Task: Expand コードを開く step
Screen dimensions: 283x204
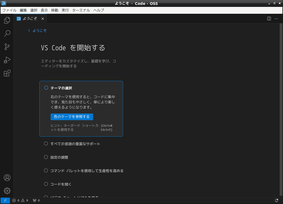Action: pos(61,184)
